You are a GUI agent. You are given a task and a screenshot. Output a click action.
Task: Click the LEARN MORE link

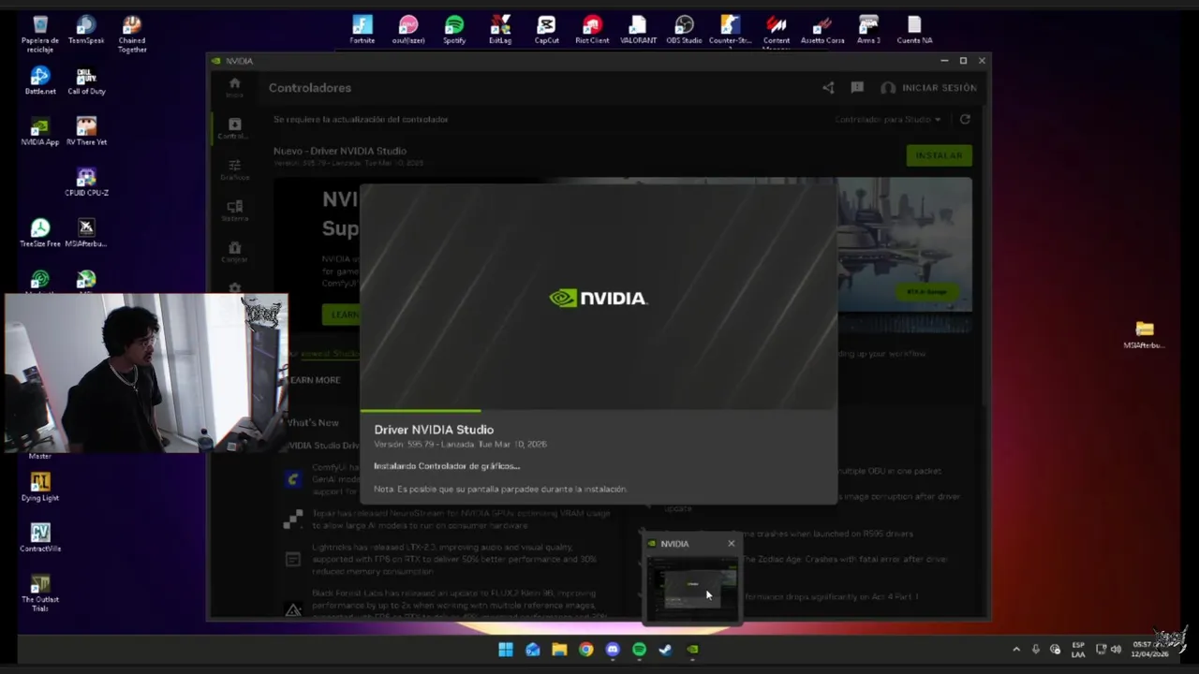tap(314, 380)
